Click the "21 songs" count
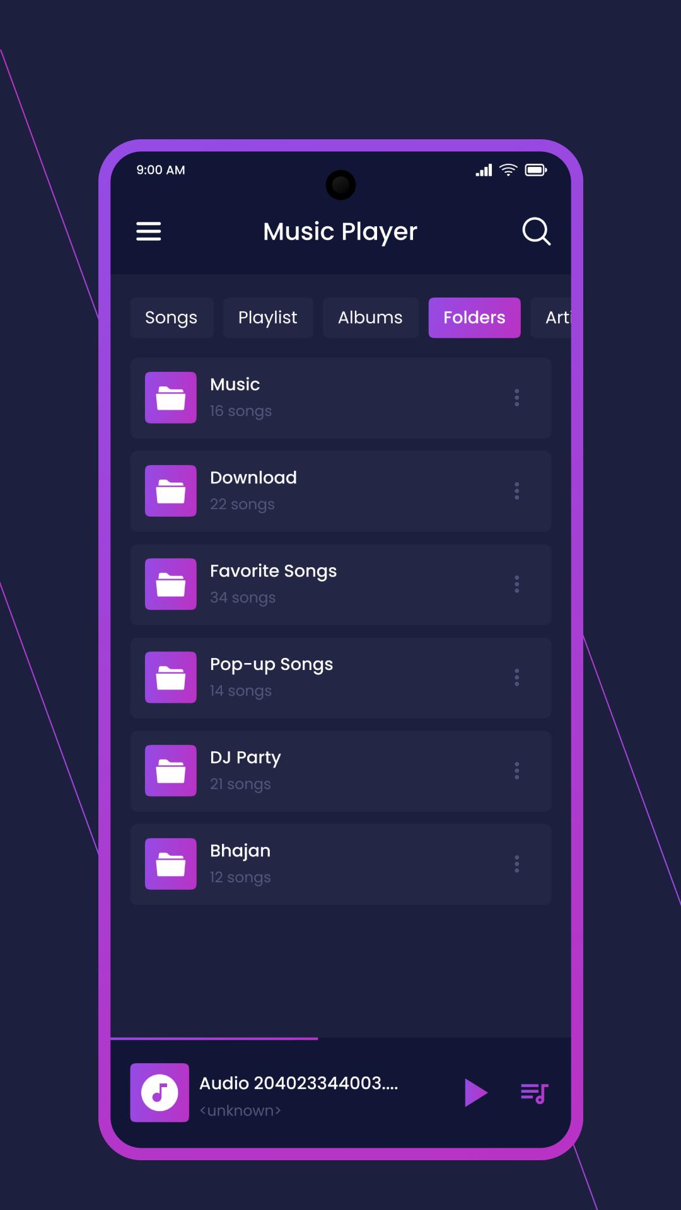Screen dimensions: 681x1210 (240, 785)
